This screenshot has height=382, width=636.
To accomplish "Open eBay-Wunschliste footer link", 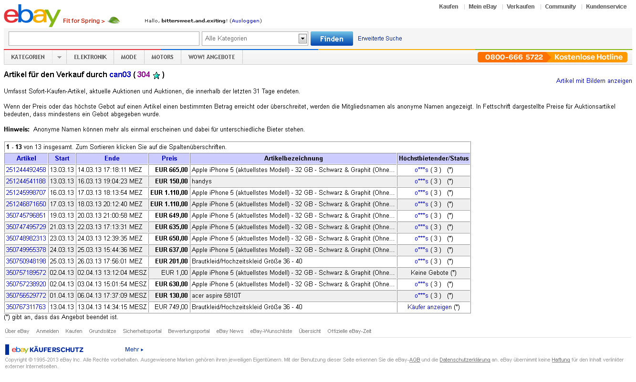I will click(x=271, y=331).
